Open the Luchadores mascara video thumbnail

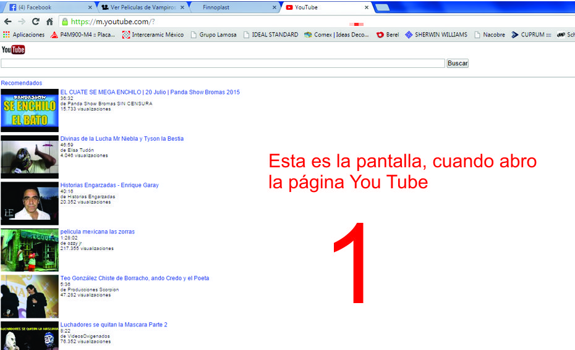(30, 336)
